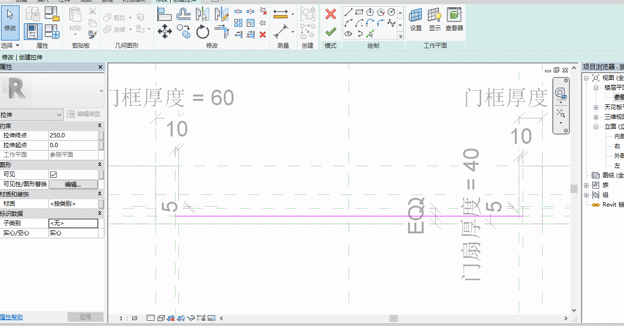Click the Visual Style icon in view bar
Image resolution: width=624 pixels, height=326 pixels.
[x=160, y=318]
